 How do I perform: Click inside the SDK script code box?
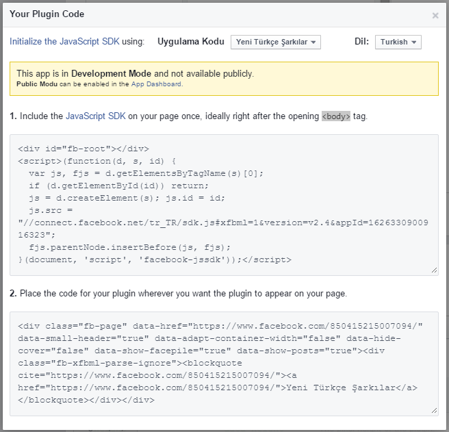tap(224, 205)
